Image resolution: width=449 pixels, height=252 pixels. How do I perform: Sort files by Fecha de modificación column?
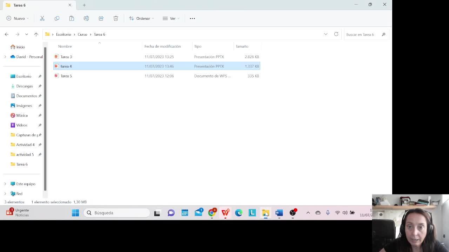click(162, 46)
